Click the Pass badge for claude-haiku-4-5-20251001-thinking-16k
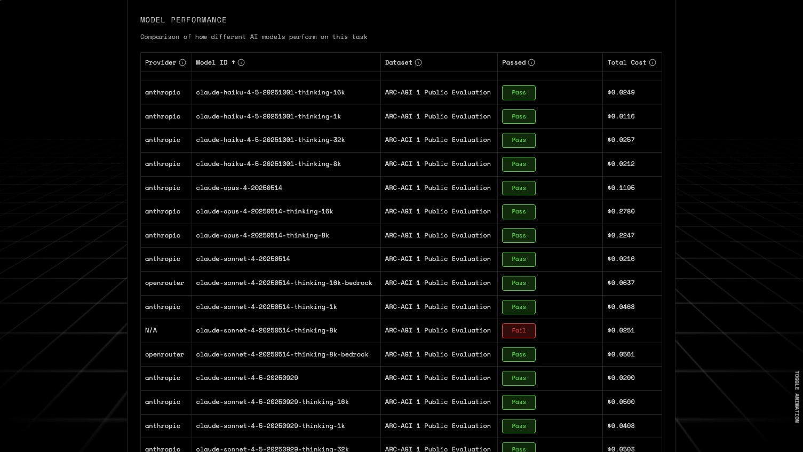803x452 pixels. pyautogui.click(x=519, y=93)
